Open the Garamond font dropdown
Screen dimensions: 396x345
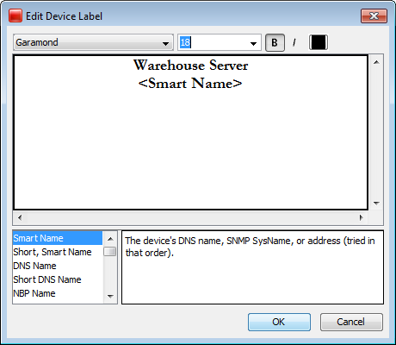[93, 42]
